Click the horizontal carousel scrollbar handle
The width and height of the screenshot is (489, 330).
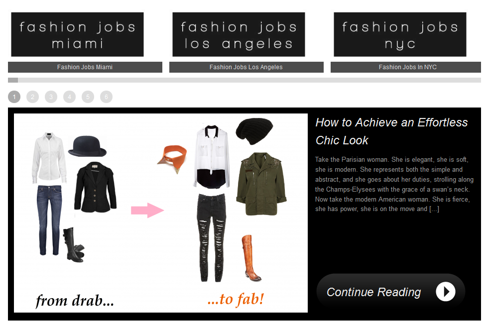13,80
